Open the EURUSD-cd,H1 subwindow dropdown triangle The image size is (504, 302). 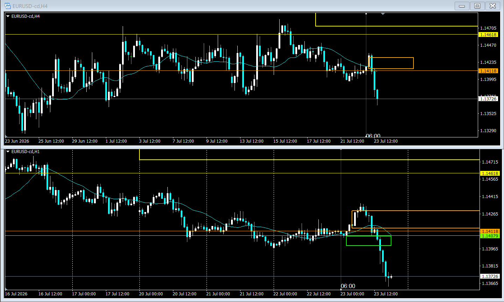(x=8, y=152)
